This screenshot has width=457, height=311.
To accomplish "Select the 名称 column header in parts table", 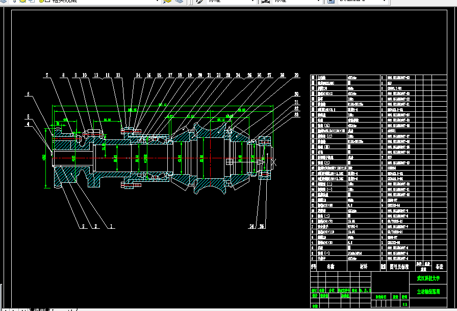I will 331,267.
